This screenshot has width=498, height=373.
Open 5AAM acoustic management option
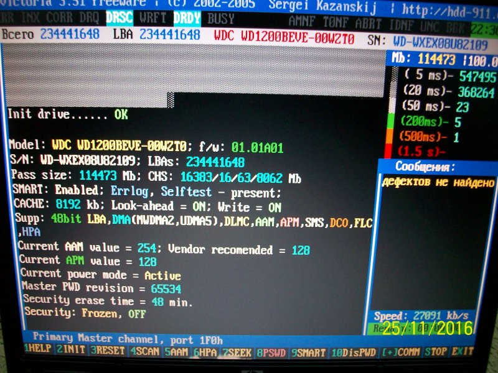click(179, 352)
